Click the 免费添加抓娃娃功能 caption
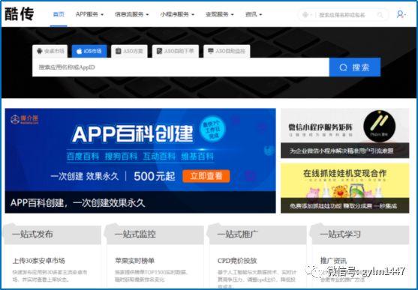This screenshot has width=418, height=290. click(344, 206)
